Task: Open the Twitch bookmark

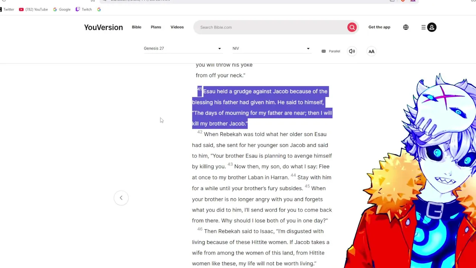Action: 84,9
